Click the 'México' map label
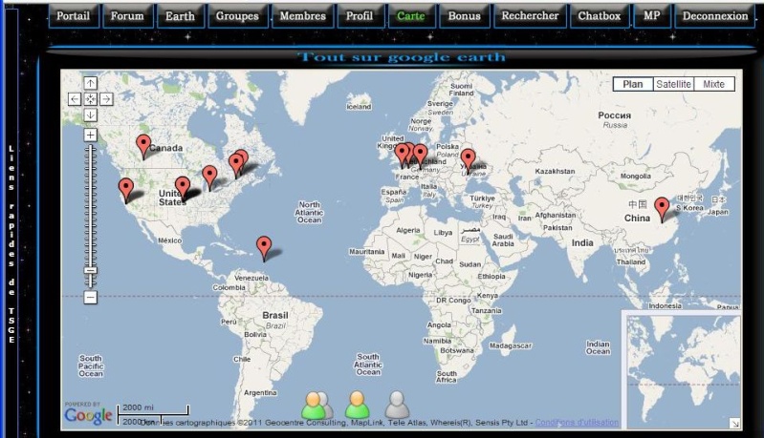 (x=169, y=240)
